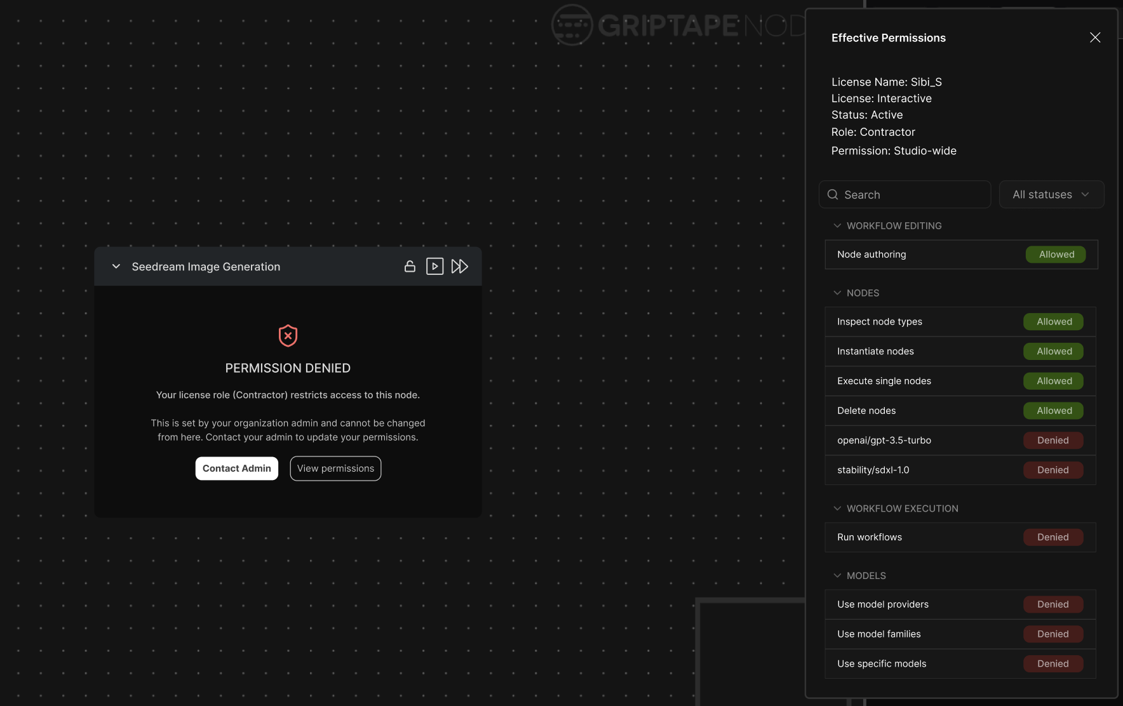This screenshot has height=706, width=1123.
Task: Click the magnifier icon in Search
Action: [x=833, y=194]
